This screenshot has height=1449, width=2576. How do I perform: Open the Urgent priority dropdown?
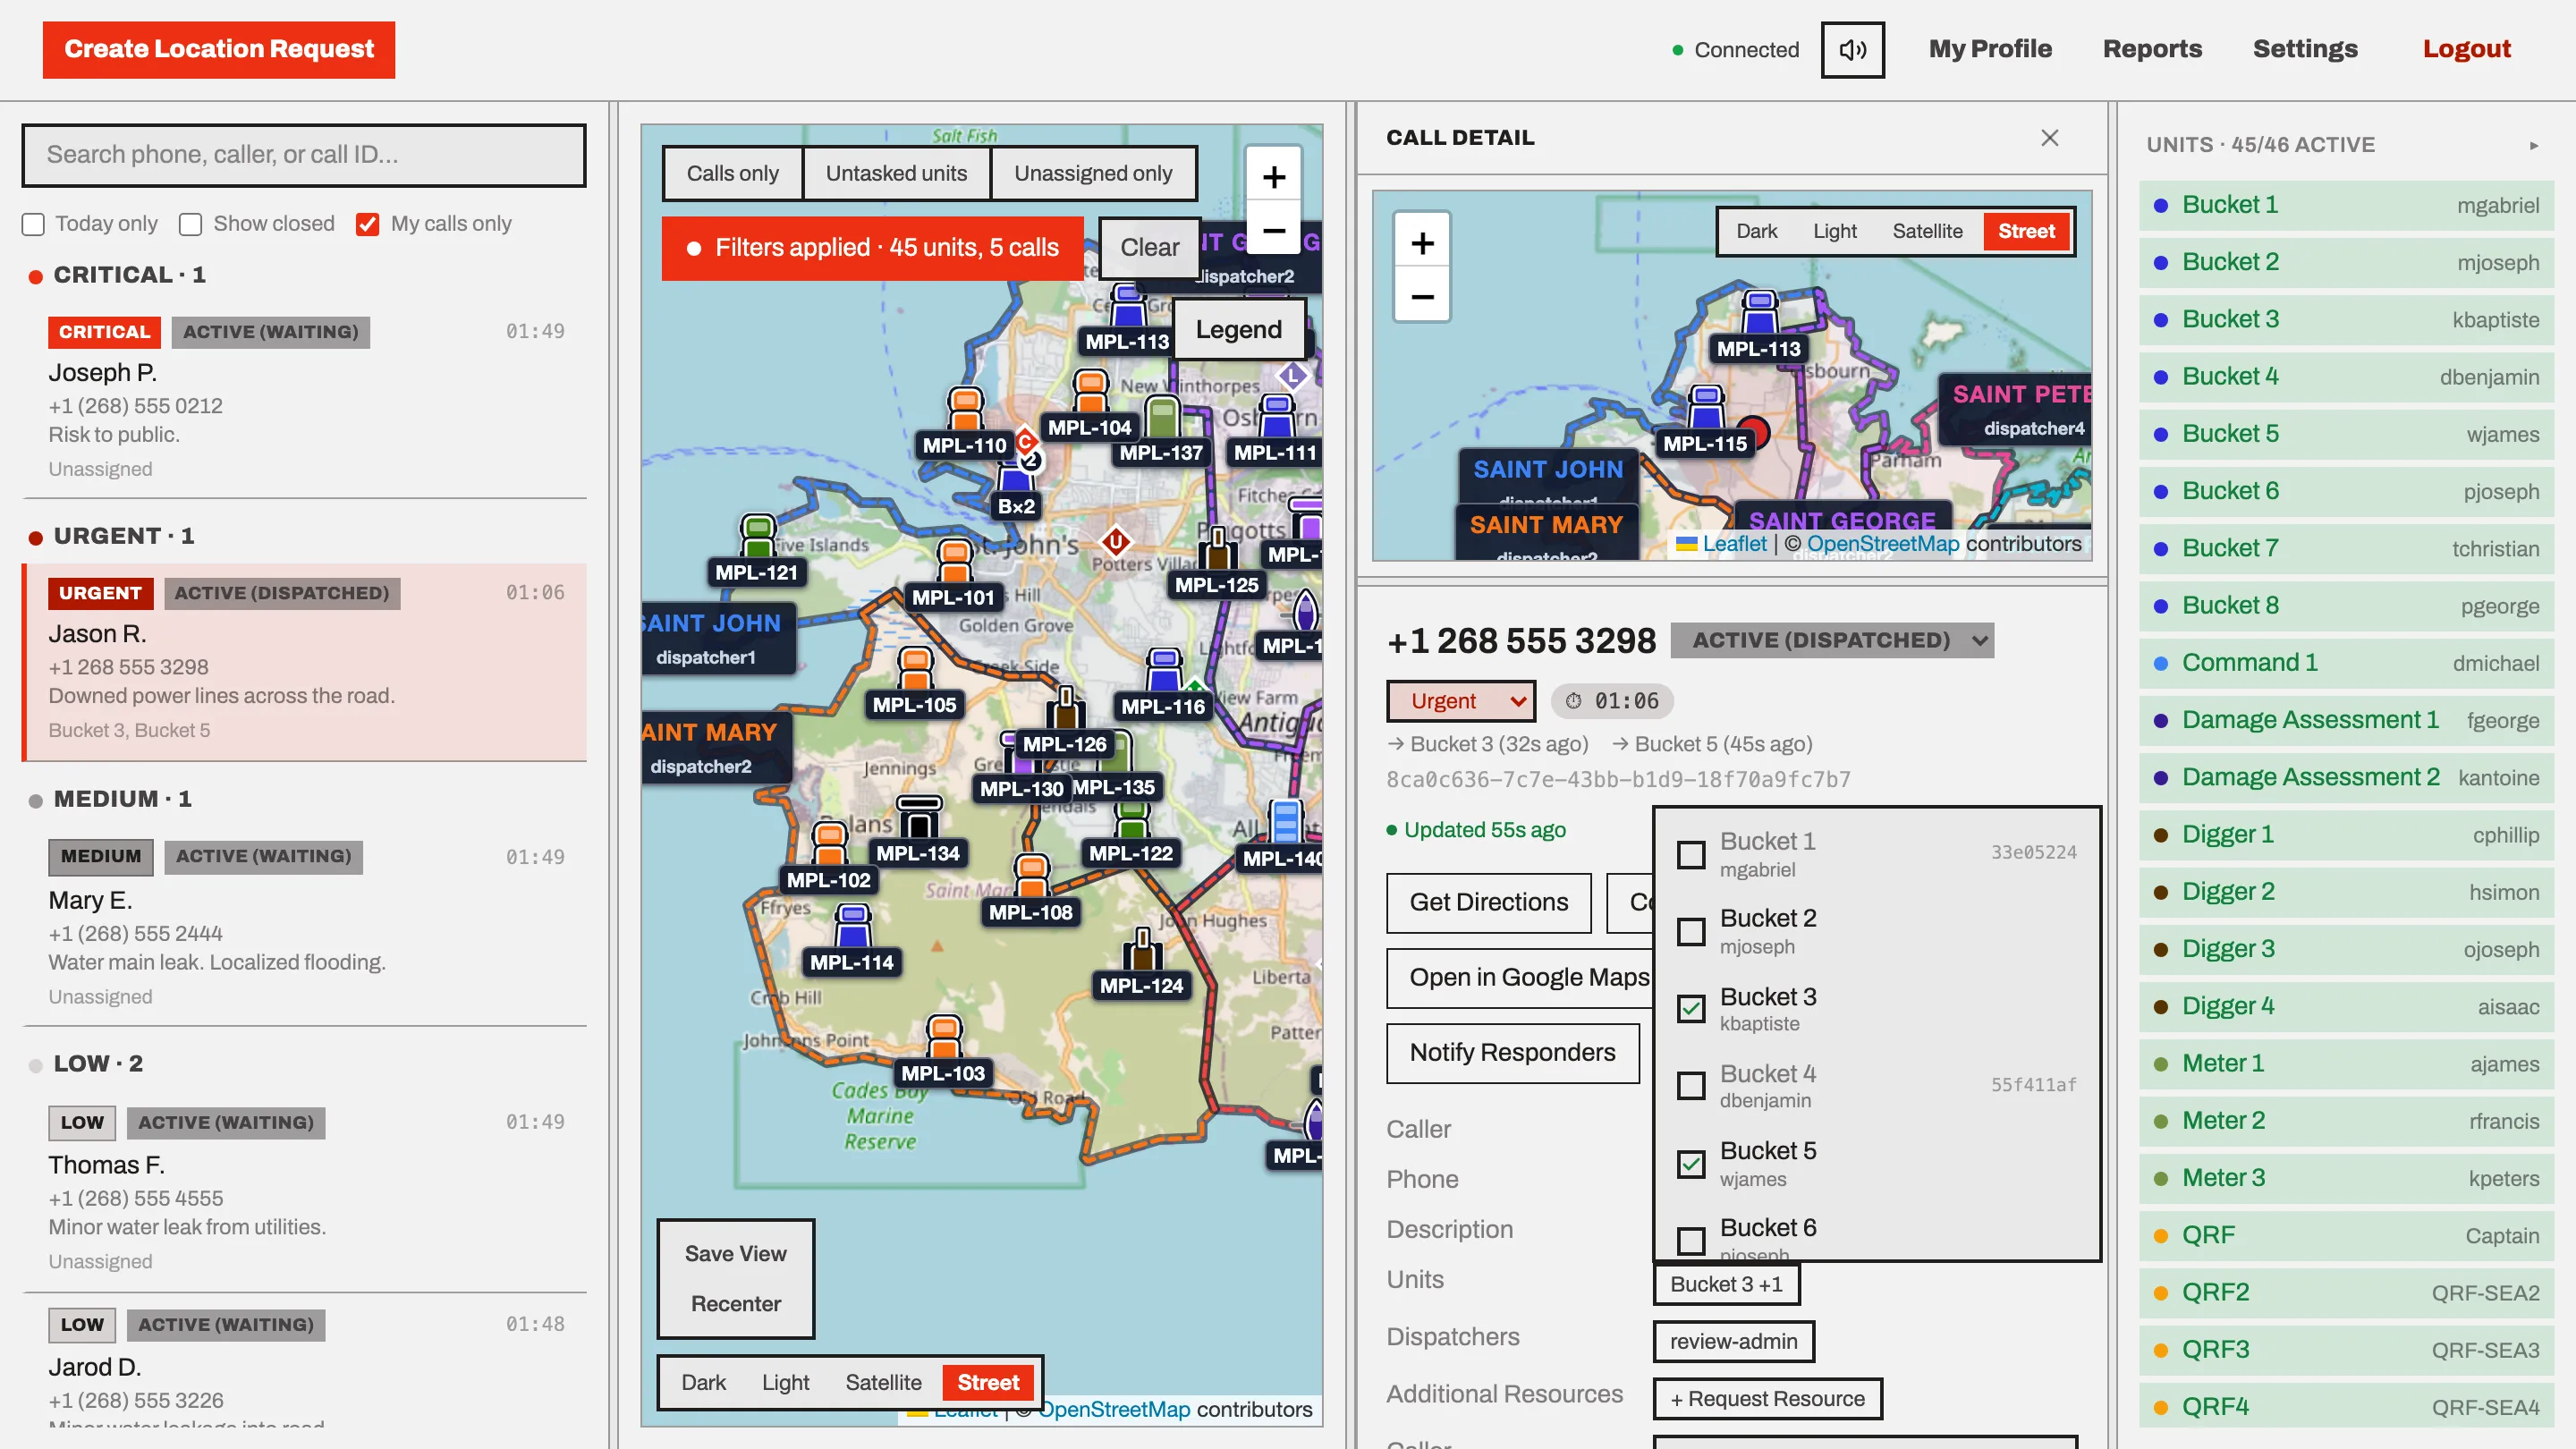[x=1461, y=701]
